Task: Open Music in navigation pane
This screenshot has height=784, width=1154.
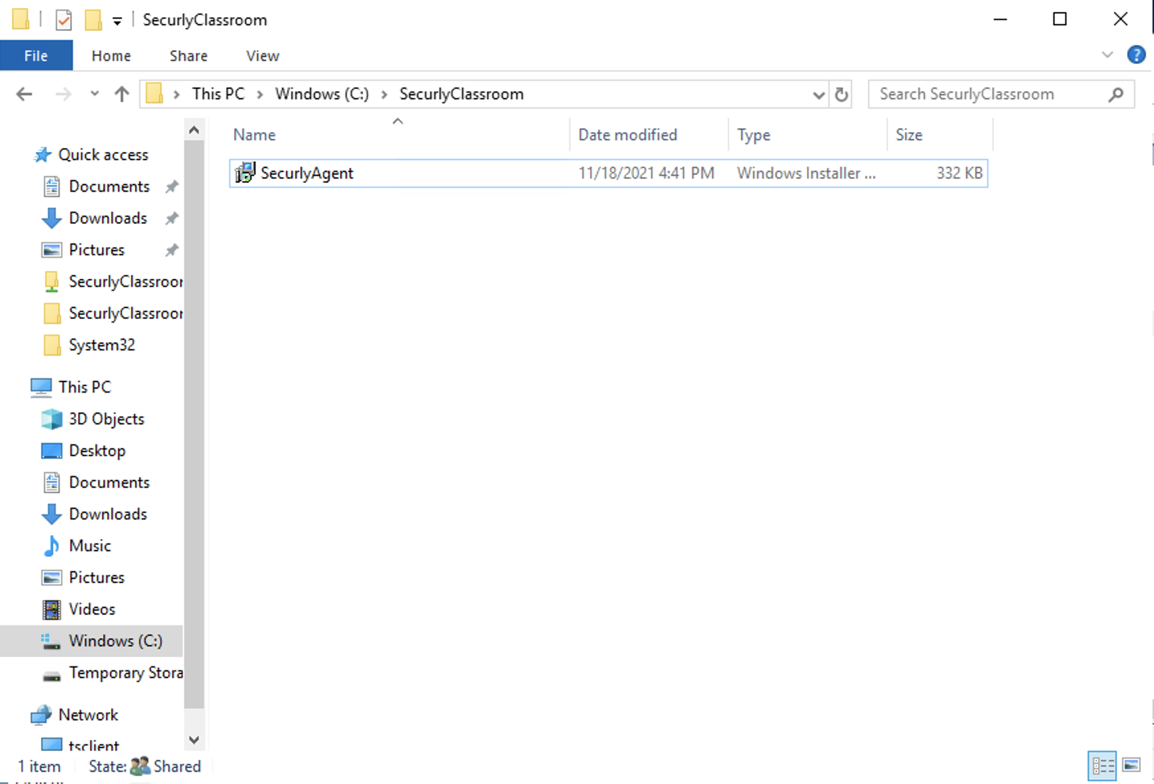Action: point(90,546)
